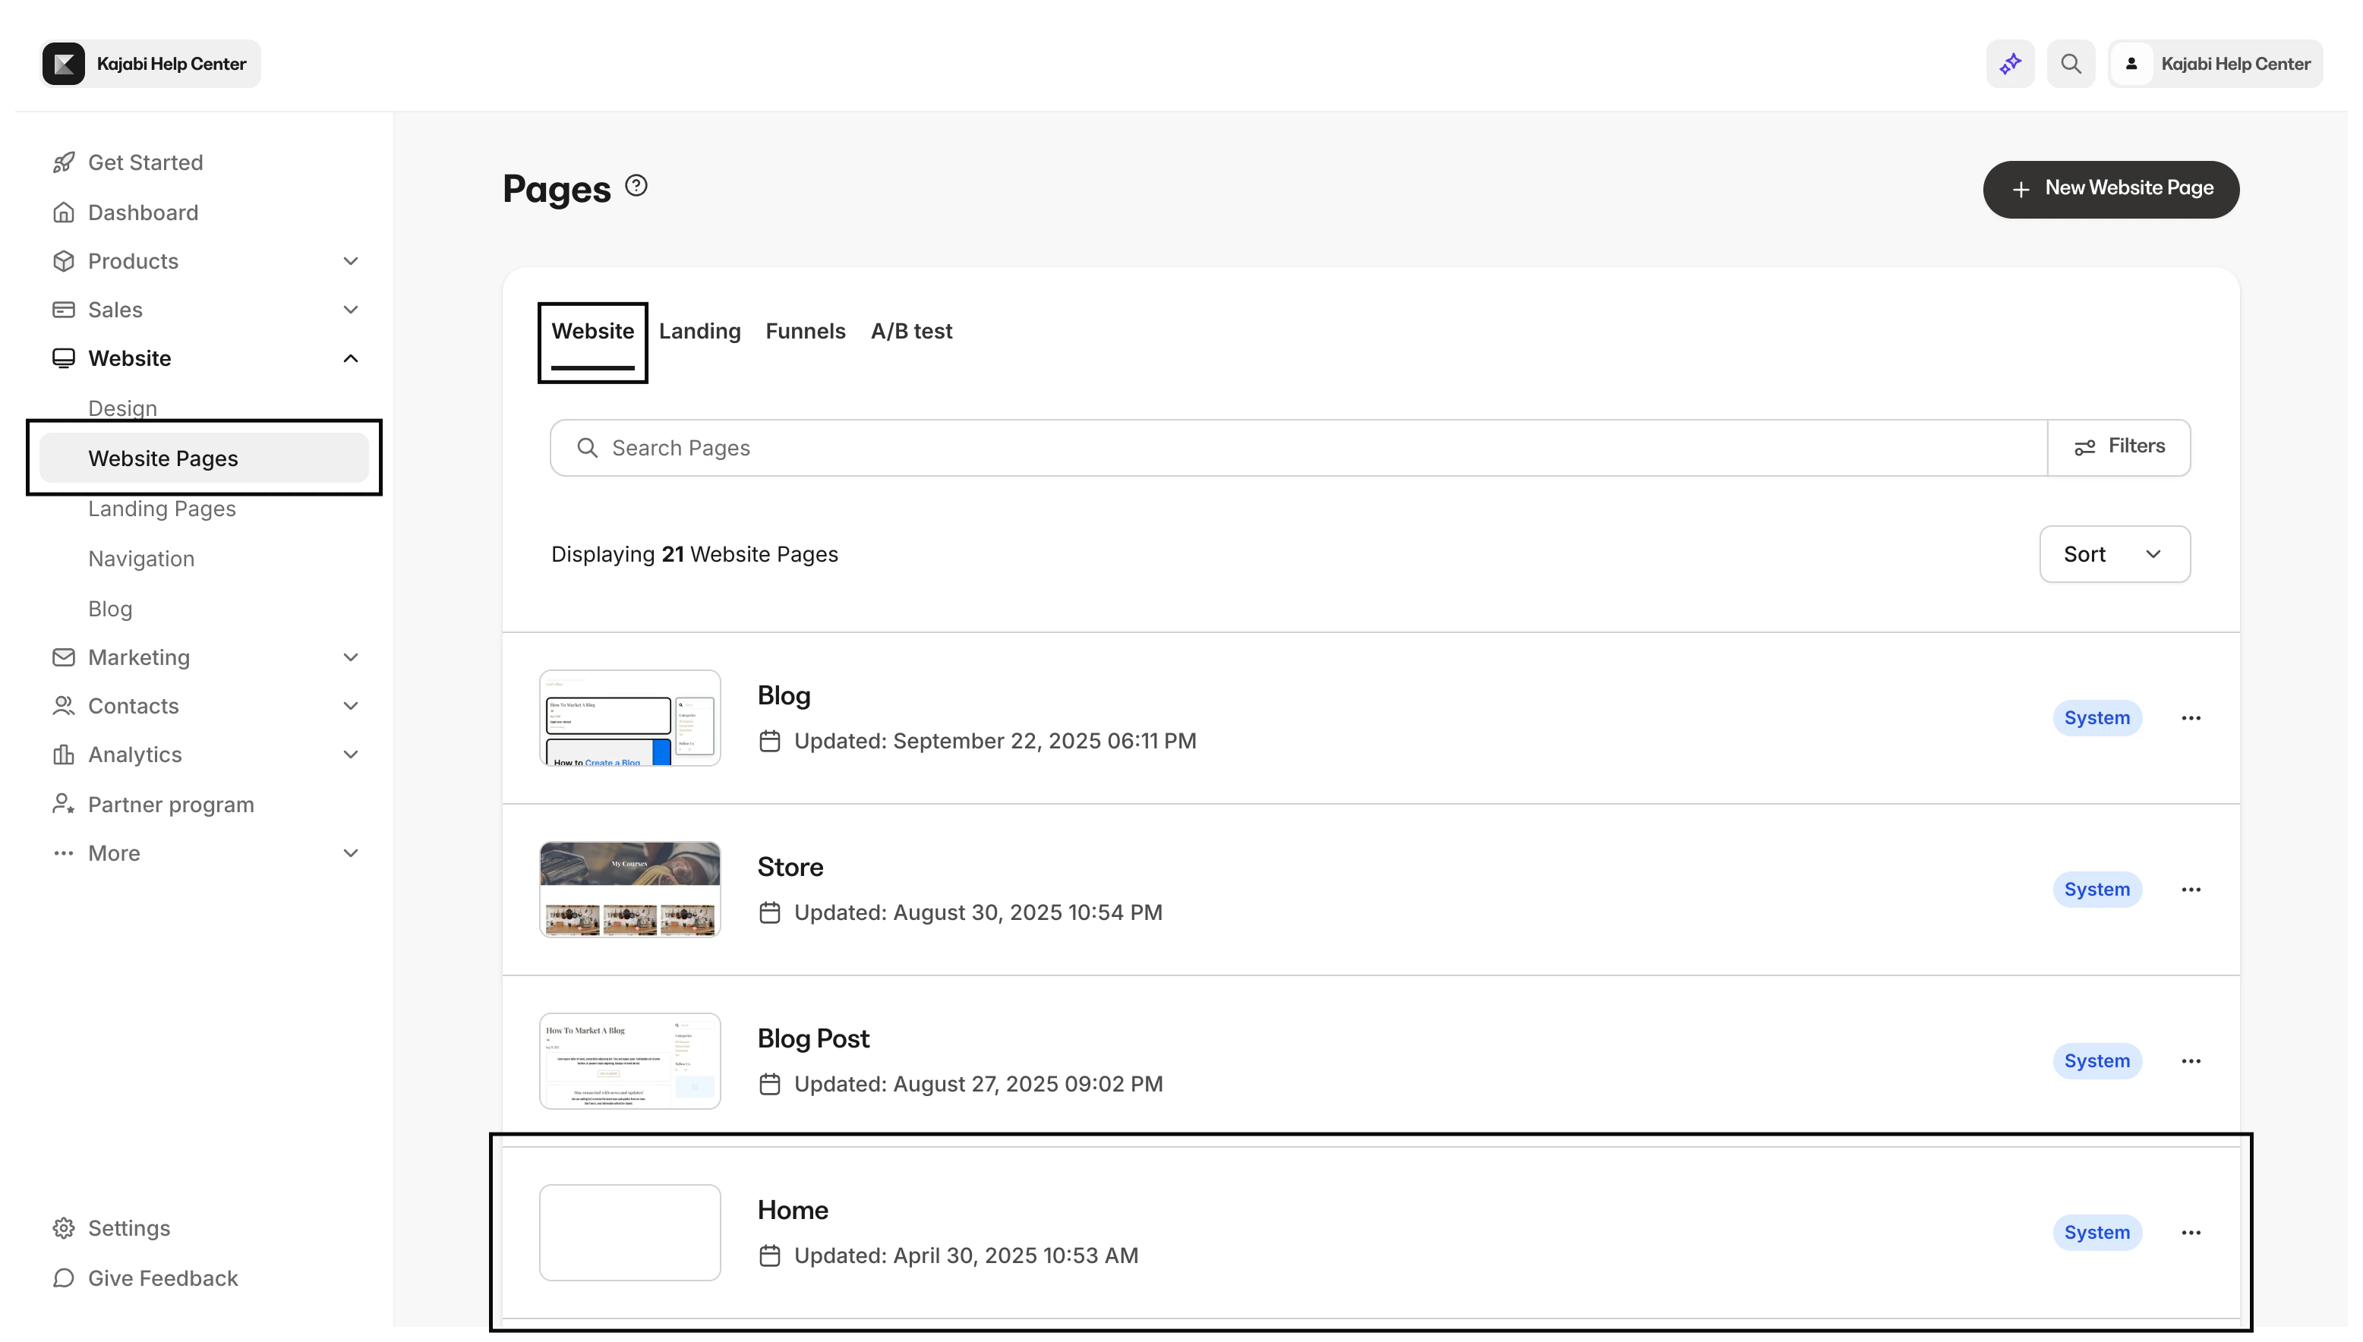
Task: Click the Search Pages input field
Action: [1299, 448]
